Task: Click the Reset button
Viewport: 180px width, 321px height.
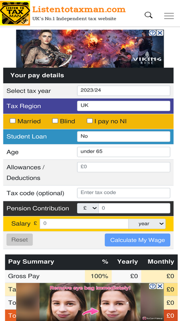Action: pyautogui.click(x=20, y=240)
